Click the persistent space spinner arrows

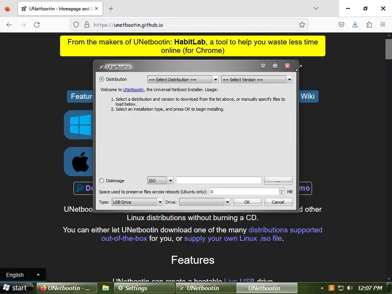pos(282,192)
